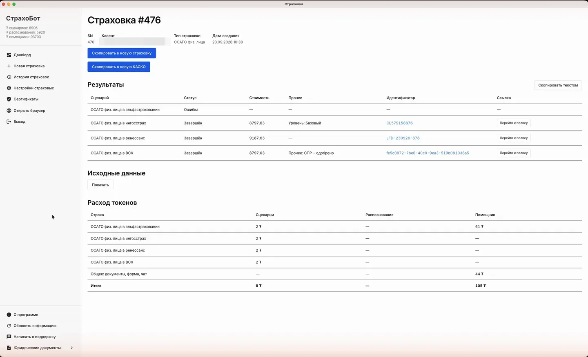Click 'Прочее: СПР - одобрено' text
The width and height of the screenshot is (588, 357).
[x=311, y=153]
